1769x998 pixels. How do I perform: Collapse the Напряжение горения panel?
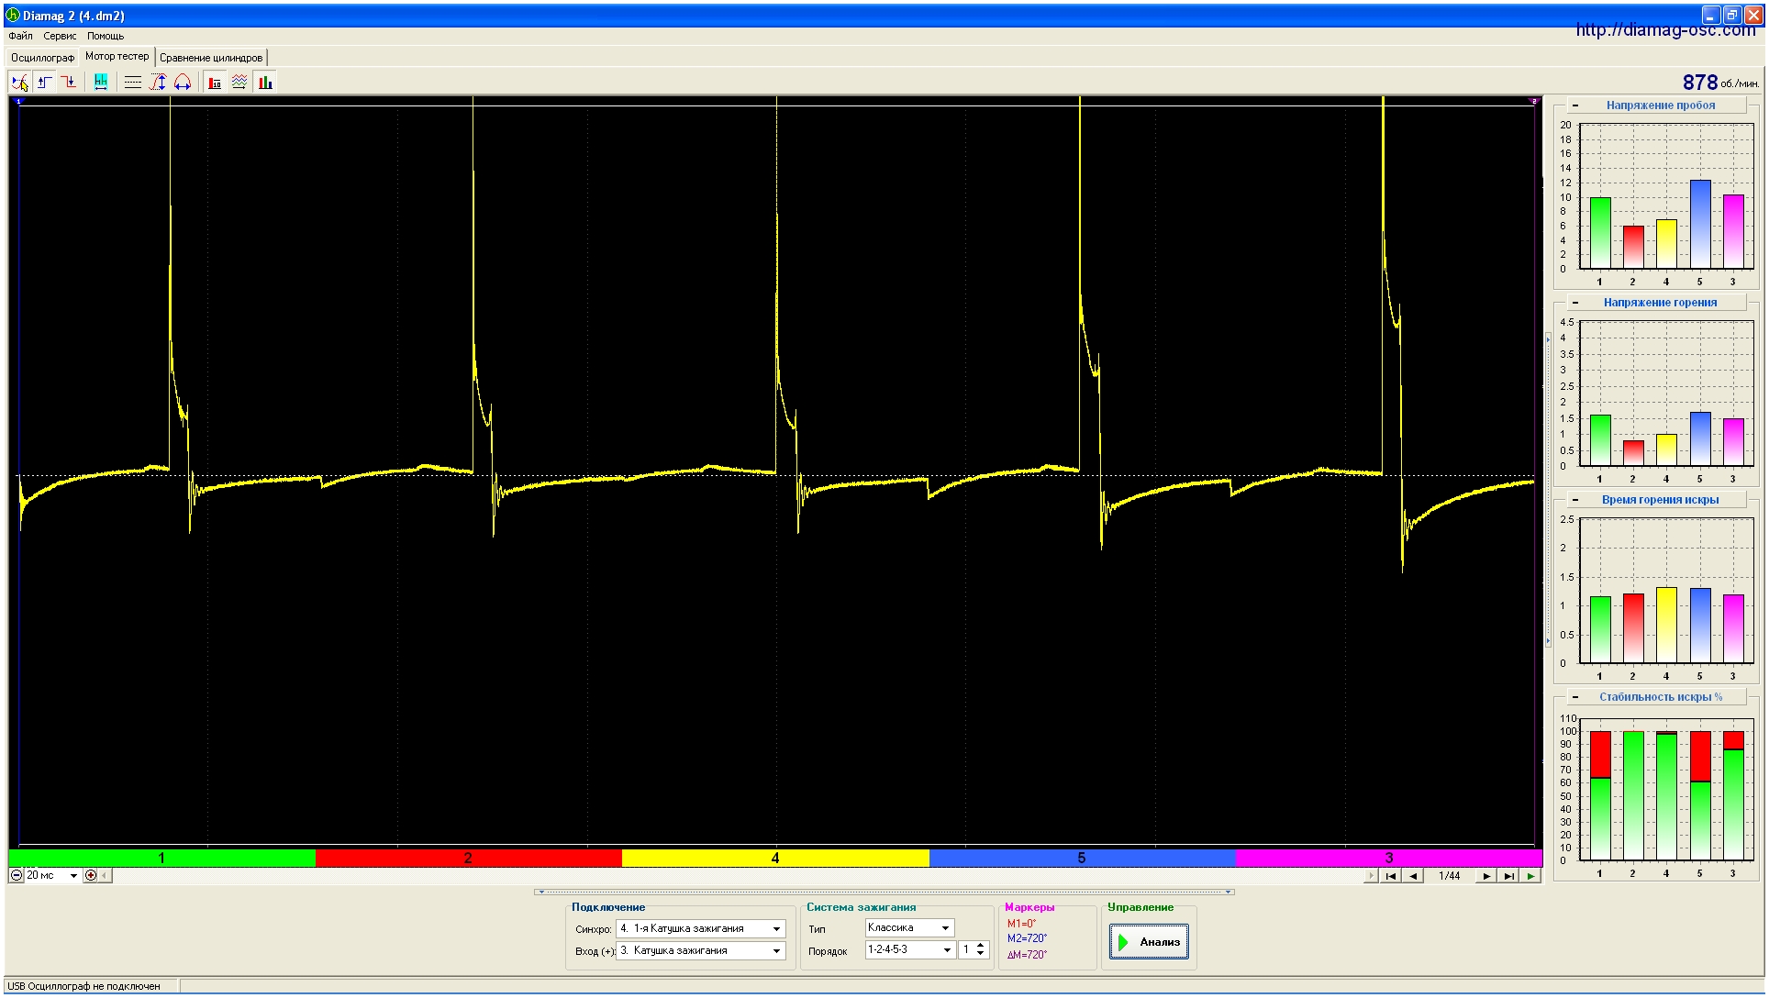pyautogui.click(x=1575, y=303)
